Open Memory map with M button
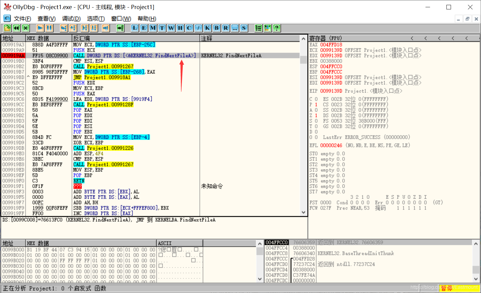The width and height of the screenshot is (481, 293). point(153,28)
